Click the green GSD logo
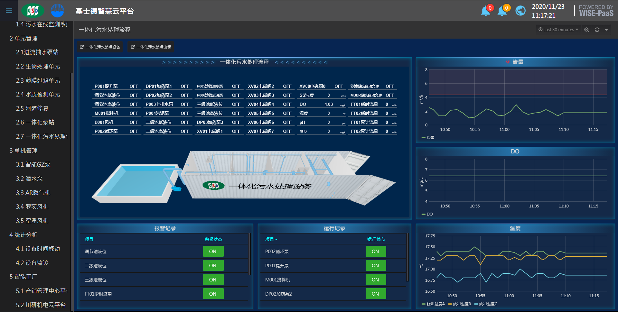Image resolution: width=618 pixels, height=312 pixels. (33, 11)
